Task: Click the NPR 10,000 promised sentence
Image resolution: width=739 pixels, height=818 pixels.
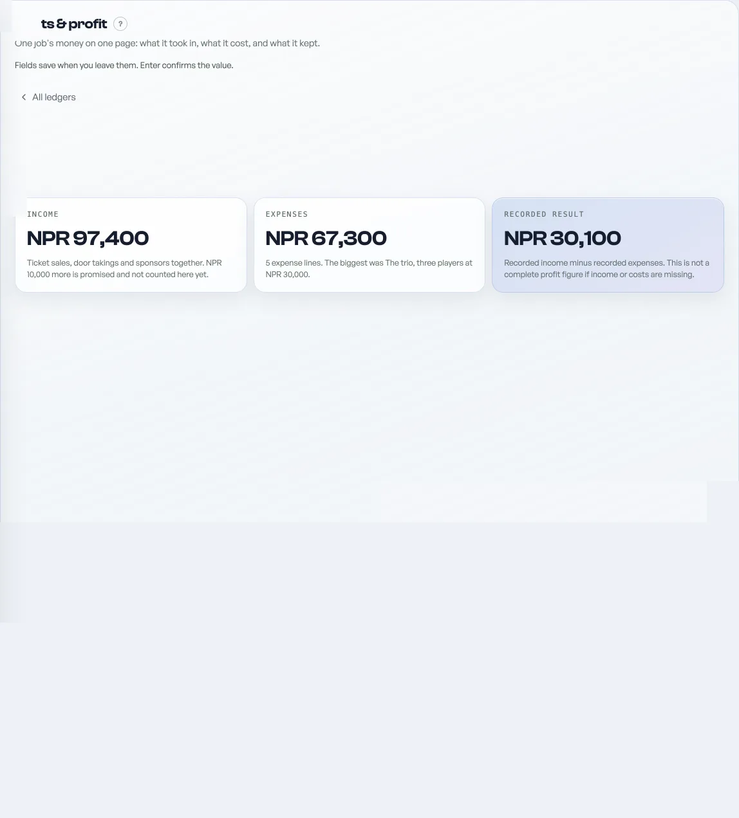Action: [x=124, y=269]
